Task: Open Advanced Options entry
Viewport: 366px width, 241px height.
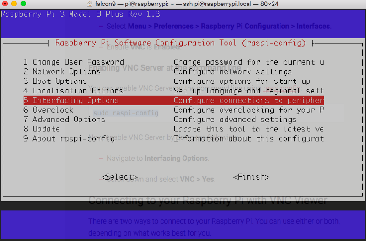Action: 65,120
